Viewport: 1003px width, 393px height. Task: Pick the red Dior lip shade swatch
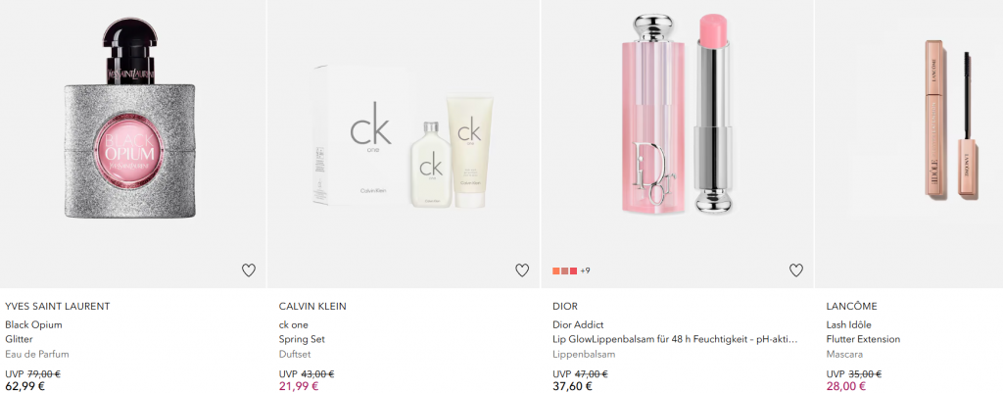point(573,270)
